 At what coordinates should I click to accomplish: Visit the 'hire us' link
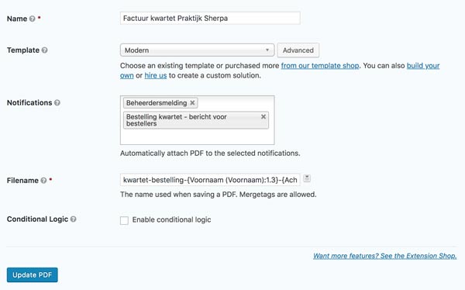coord(156,75)
